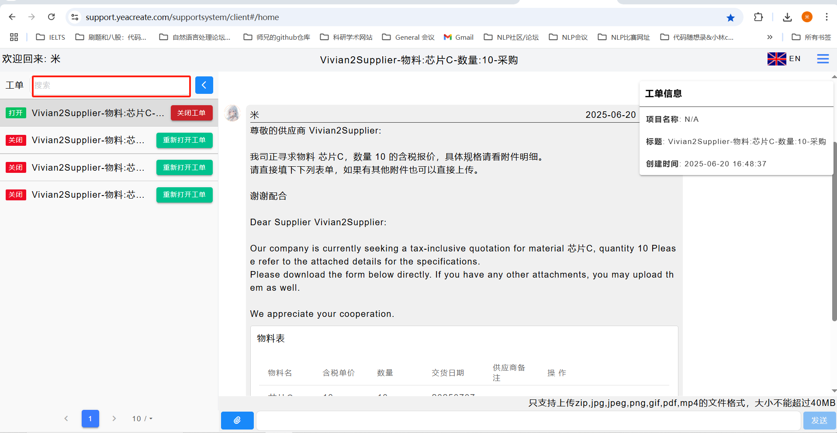This screenshot has width=837, height=433.
Task: Open browser extensions puzzle icon
Action: click(x=758, y=17)
